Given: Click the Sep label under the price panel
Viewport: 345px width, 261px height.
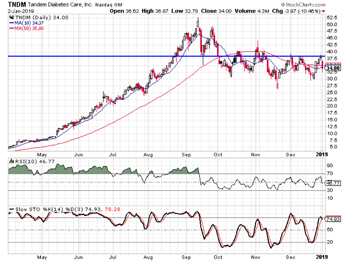Looking at the screenshot, I should (x=186, y=155).
